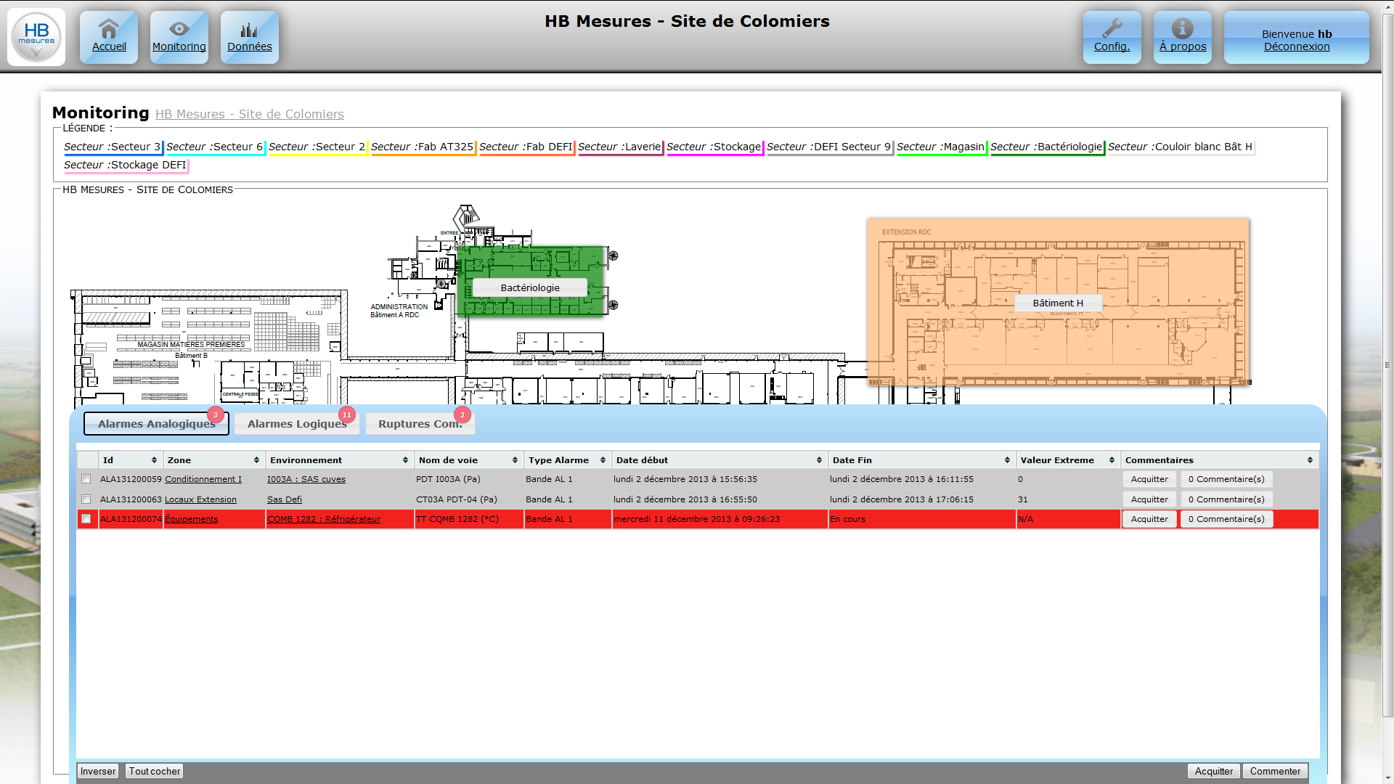The image size is (1394, 784).
Task: Select legend Laverie
Action: pos(620,147)
